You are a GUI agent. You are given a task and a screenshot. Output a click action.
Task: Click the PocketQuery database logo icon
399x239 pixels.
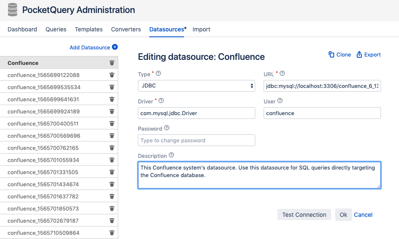13,10
